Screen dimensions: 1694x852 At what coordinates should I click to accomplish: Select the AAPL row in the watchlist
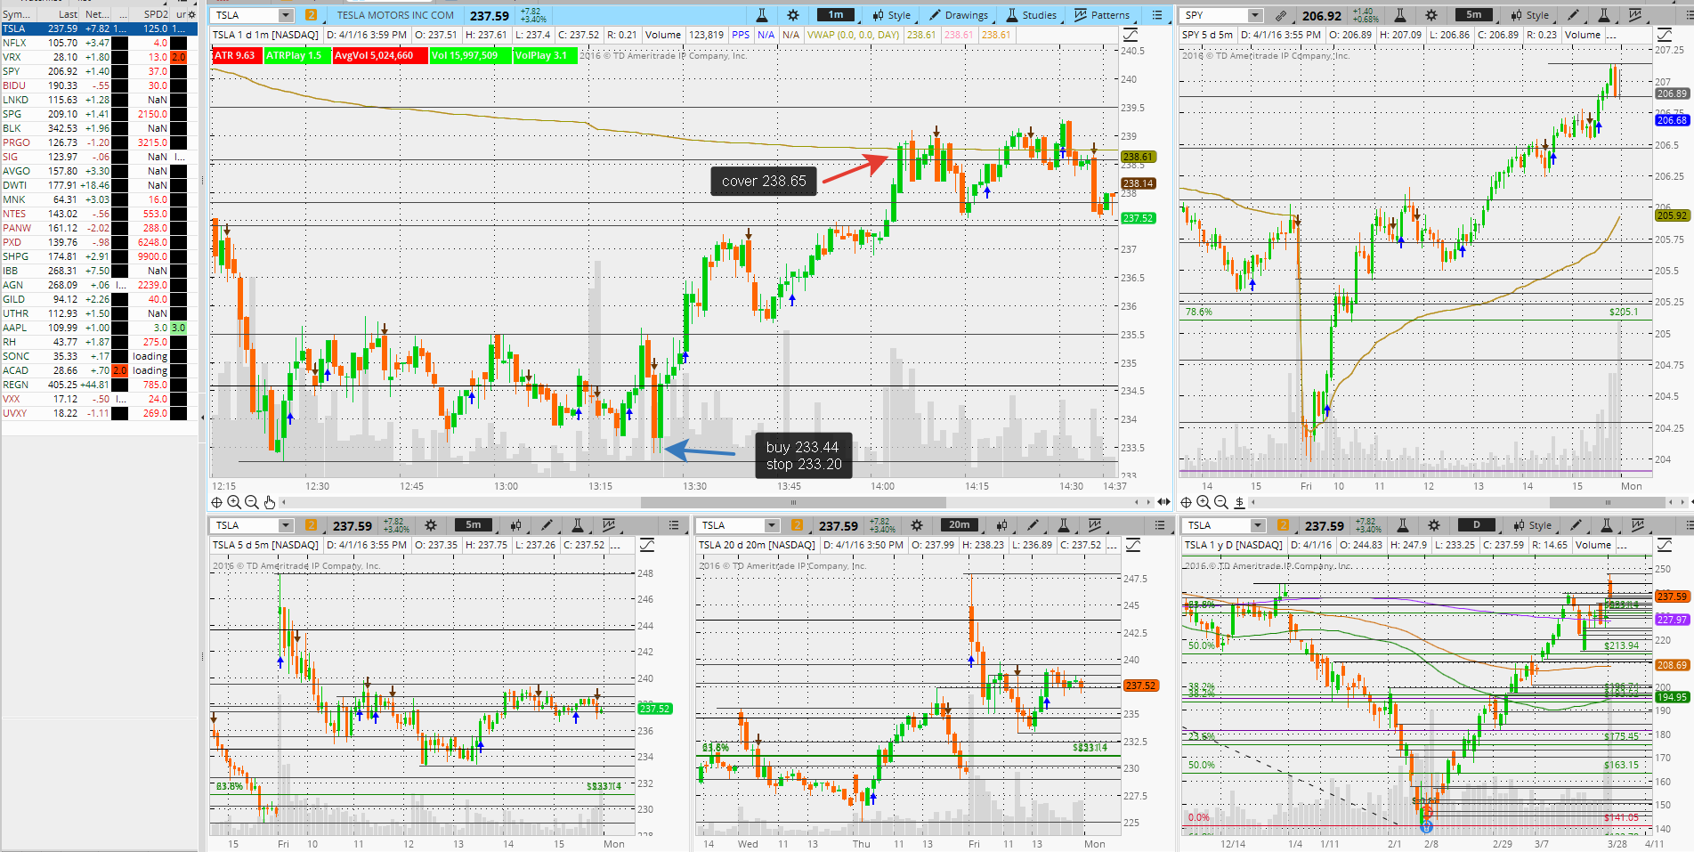pyautogui.click(x=99, y=328)
